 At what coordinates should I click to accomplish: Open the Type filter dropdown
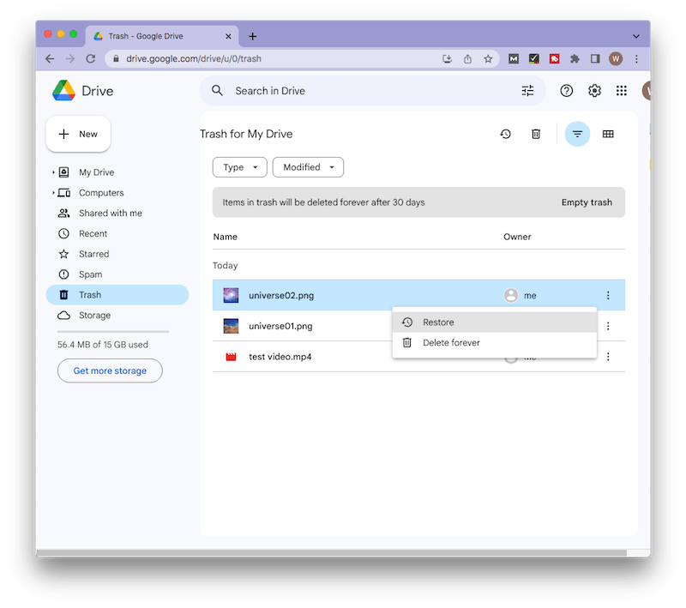pos(240,167)
